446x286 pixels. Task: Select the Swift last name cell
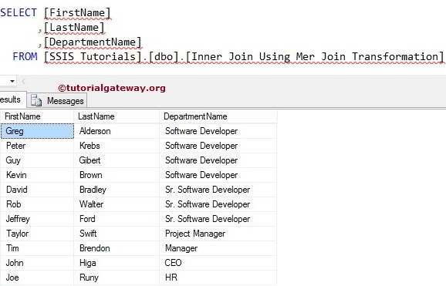click(117, 234)
